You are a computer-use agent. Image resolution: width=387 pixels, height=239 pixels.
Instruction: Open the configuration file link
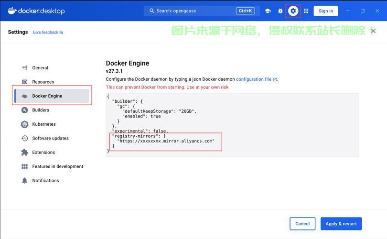(x=254, y=79)
